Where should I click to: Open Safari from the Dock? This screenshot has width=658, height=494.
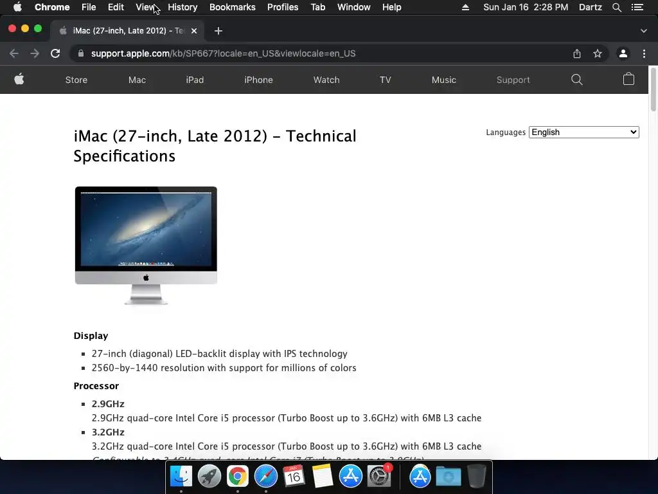pos(265,477)
